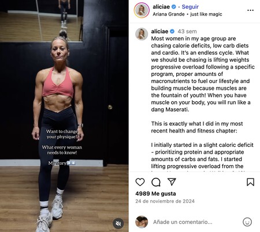Like the post with the heart icon
Viewport: 260px width, 232px height.
click(140, 182)
